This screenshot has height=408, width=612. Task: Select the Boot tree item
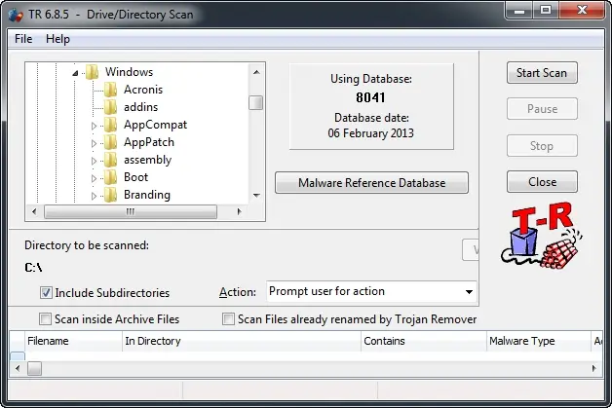135,177
